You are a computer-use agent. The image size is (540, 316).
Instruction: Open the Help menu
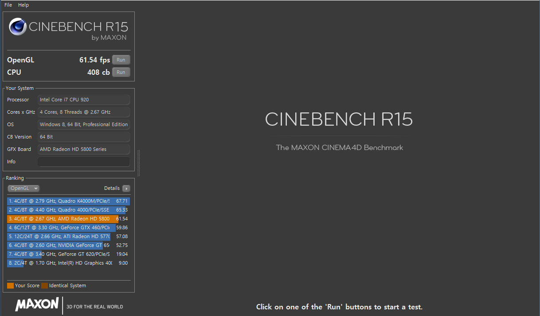click(23, 5)
